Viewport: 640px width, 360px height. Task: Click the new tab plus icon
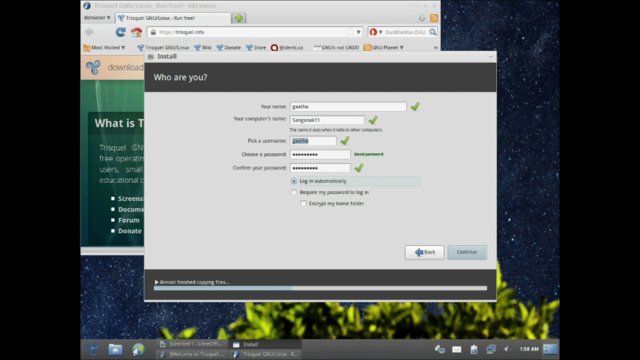[239, 18]
